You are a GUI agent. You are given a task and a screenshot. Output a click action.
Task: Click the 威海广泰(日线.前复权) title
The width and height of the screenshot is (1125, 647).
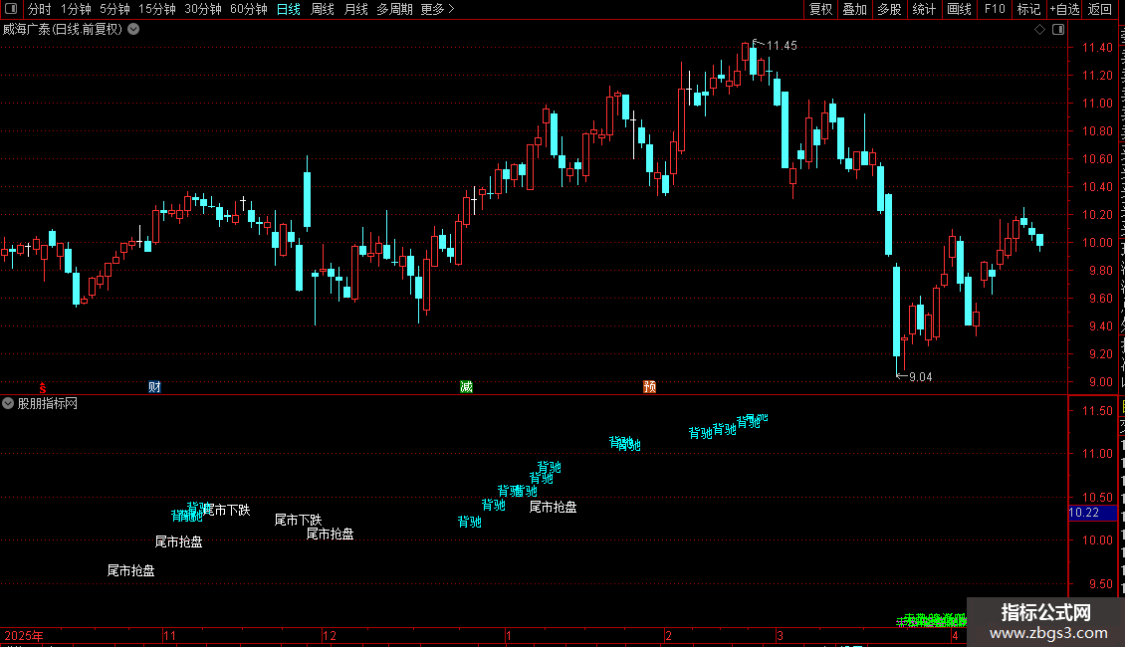[x=63, y=30]
